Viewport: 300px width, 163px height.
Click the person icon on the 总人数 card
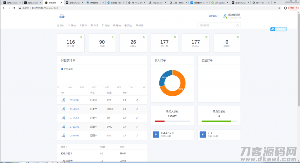point(81,37)
